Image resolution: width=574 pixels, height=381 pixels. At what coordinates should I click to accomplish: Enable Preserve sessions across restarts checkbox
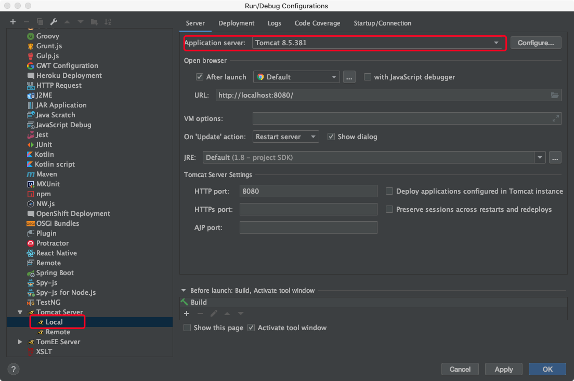point(389,210)
